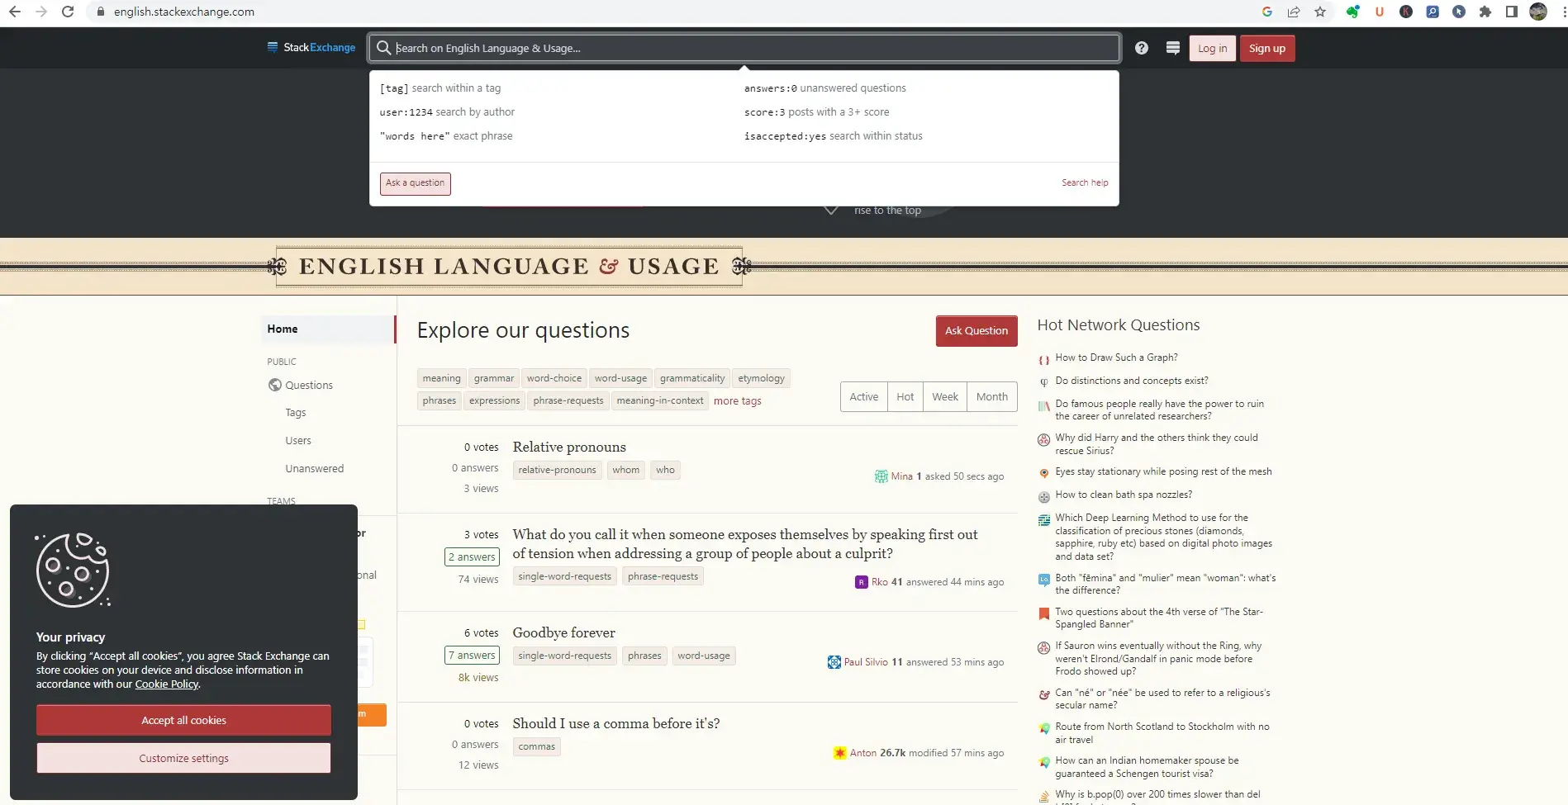This screenshot has width=1568, height=805.
Task: Open 'Should I use a comma before it's?'
Action: [616, 723]
